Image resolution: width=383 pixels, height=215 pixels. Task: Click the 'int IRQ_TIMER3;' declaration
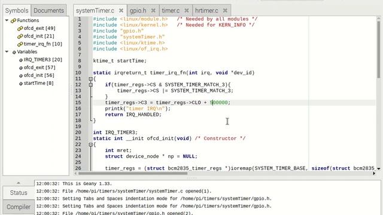coord(115,133)
